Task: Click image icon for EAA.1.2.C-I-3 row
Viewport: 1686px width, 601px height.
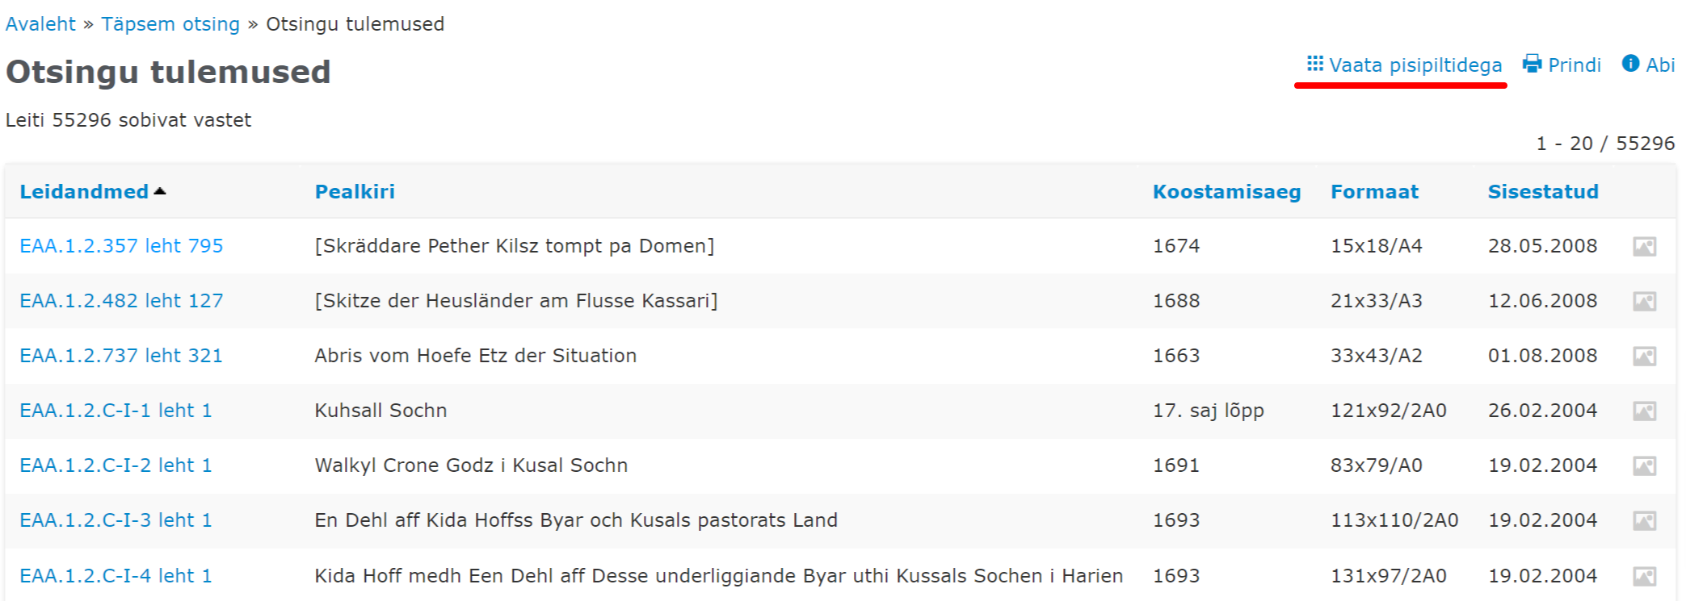Action: click(x=1644, y=521)
